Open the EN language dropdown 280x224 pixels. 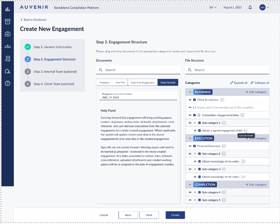213,7
